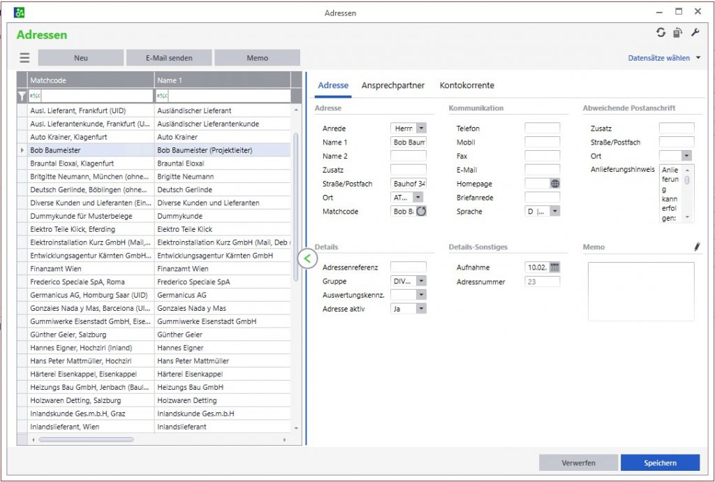Expand the Gruppe dropdown
This screenshot has height=482, width=715.
(x=420, y=281)
